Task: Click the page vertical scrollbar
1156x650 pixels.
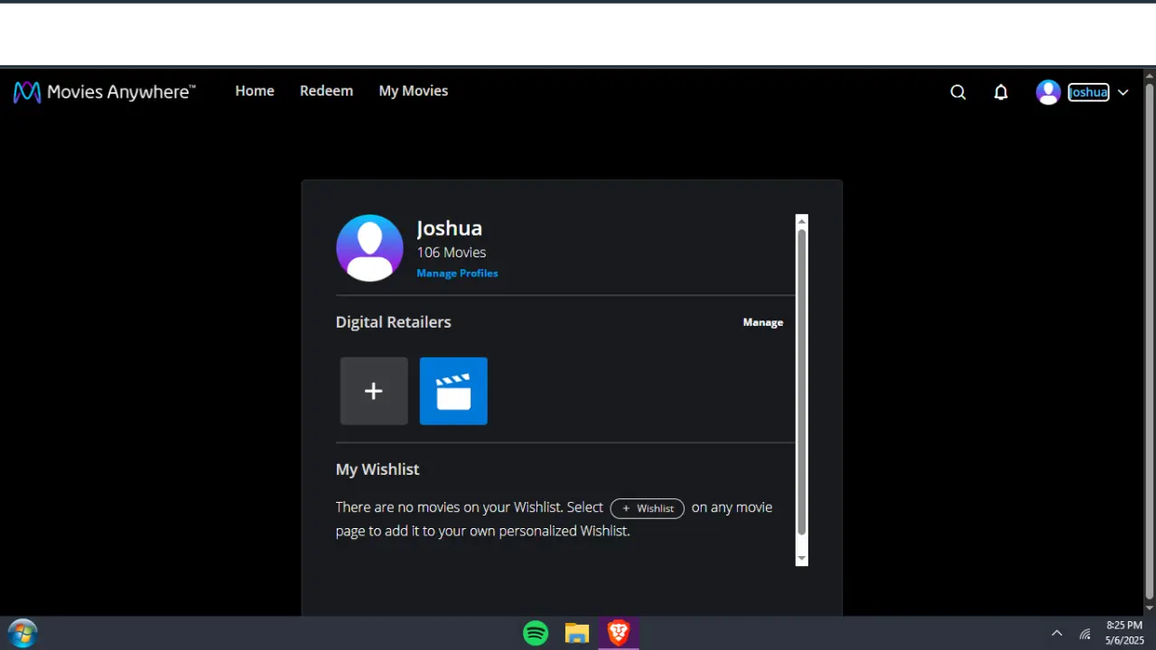Action: click(x=1150, y=342)
